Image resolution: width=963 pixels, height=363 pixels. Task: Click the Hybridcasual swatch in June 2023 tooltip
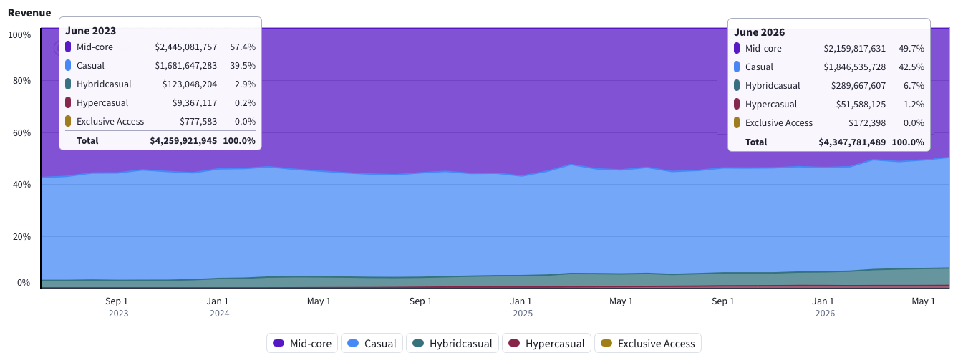point(68,84)
